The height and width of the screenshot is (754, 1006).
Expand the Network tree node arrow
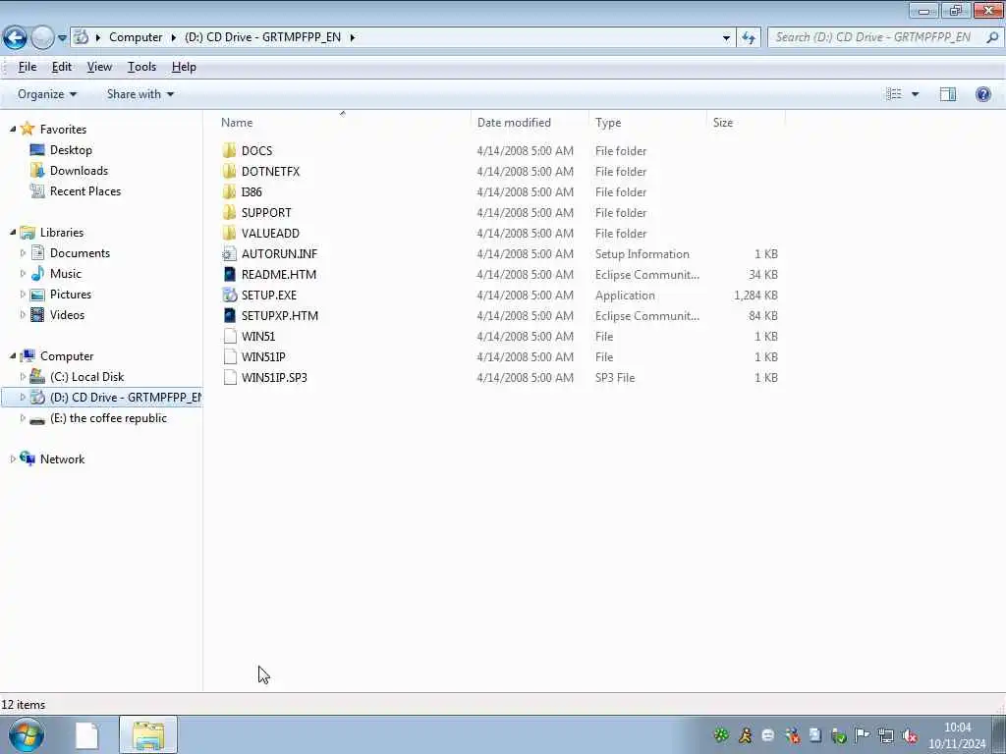(12, 459)
